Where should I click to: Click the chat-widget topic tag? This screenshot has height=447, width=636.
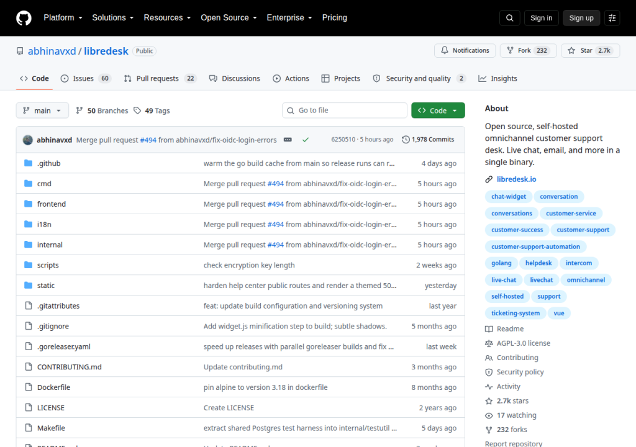pyautogui.click(x=509, y=196)
